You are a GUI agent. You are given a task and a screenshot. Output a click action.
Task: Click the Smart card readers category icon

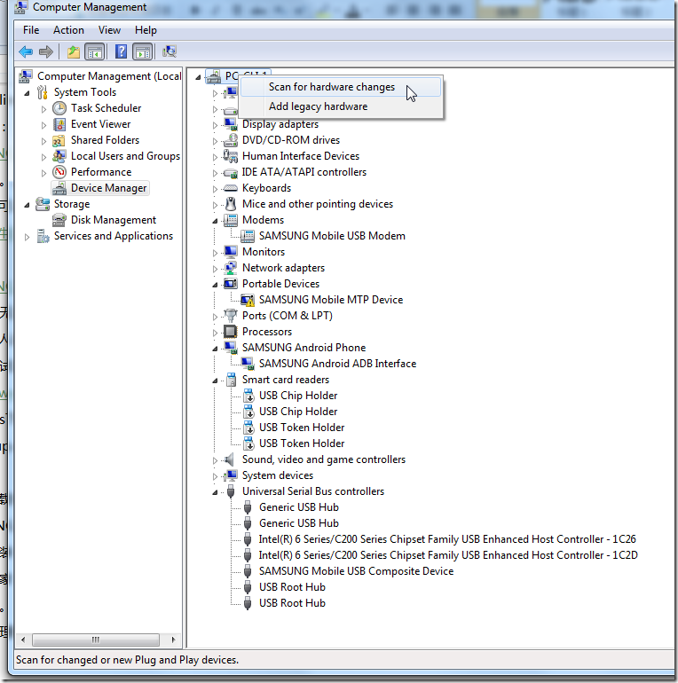tap(231, 380)
